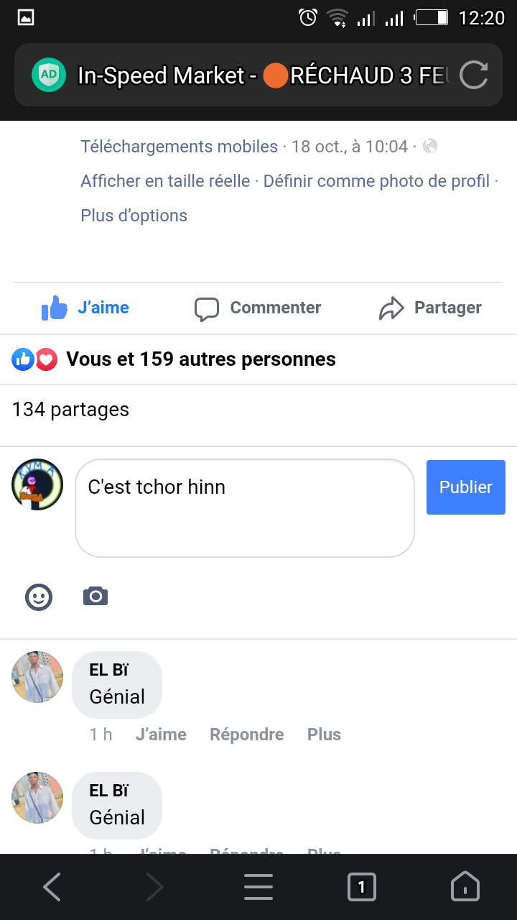517x920 pixels.
Task: Go back with browser back arrow
Action: tap(52, 888)
